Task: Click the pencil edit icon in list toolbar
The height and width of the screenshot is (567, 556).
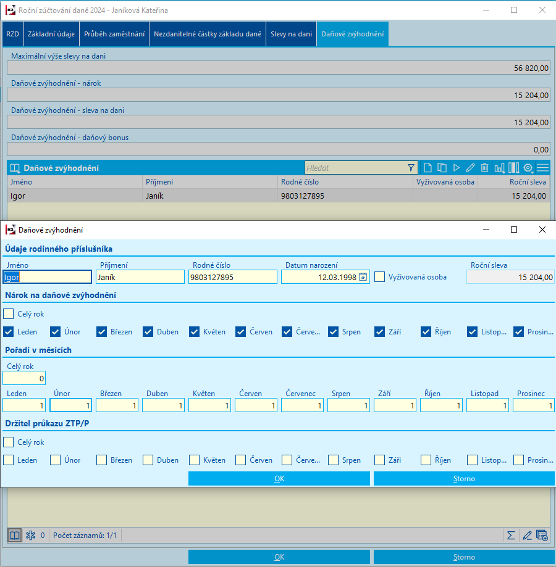Action: click(x=470, y=168)
